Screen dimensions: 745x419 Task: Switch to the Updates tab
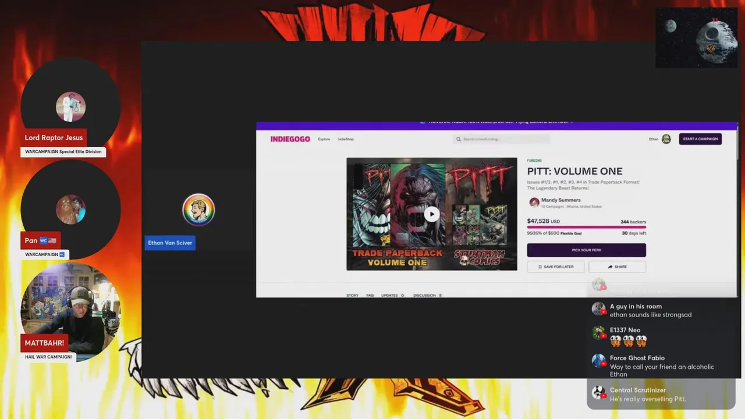[392, 295]
